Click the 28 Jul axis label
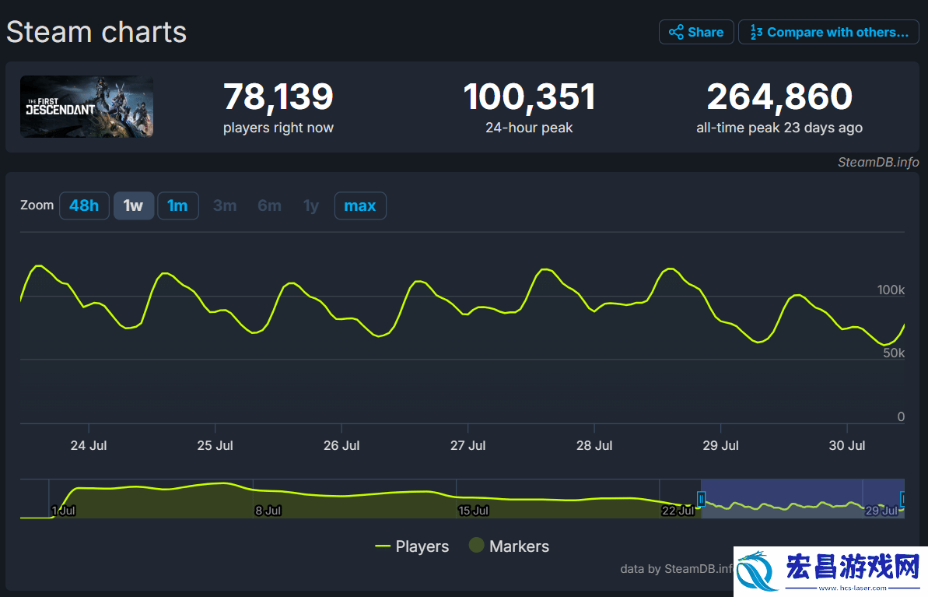The image size is (928, 597). [x=594, y=445]
